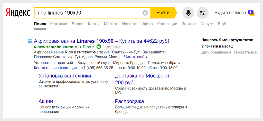The height and width of the screenshot is (121, 263).
Task: Click the Riho breadcrumb link
Action: (x=87, y=47)
